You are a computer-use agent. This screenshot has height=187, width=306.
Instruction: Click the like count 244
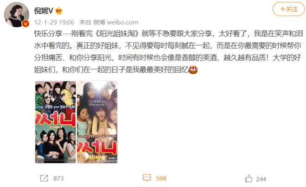(261, 179)
